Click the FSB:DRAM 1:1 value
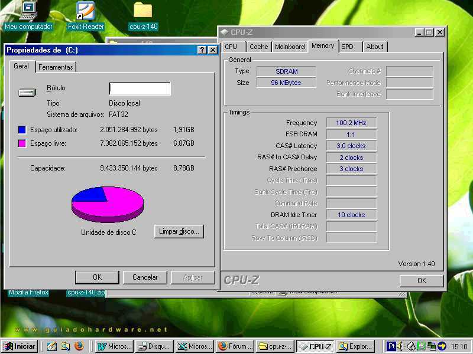The image size is (473, 354). tap(351, 135)
